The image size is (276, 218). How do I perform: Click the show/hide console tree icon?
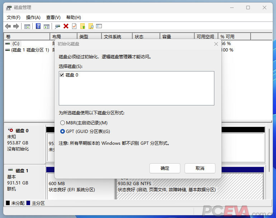(27, 26)
